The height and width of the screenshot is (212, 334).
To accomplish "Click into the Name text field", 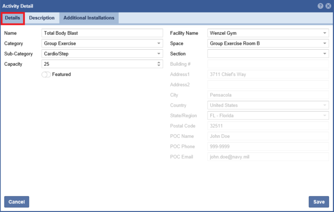I will (102, 33).
